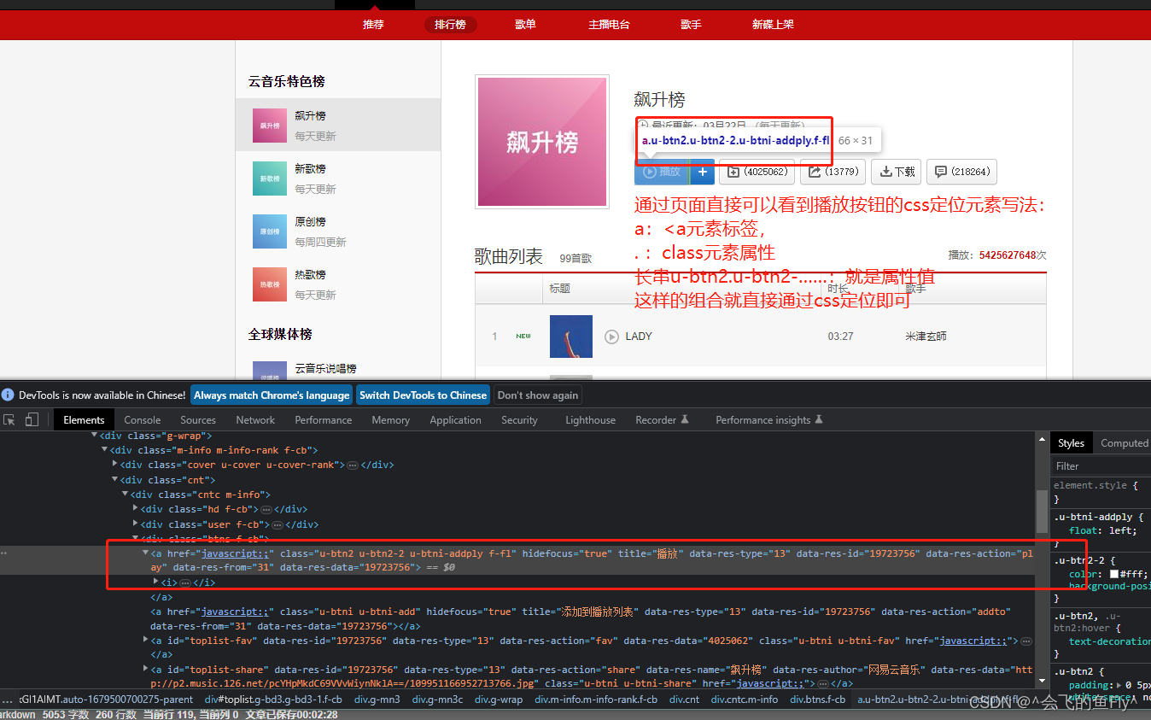1151x720 pixels.
Task: Click the LADY album cover thumbnail
Action: point(571,337)
